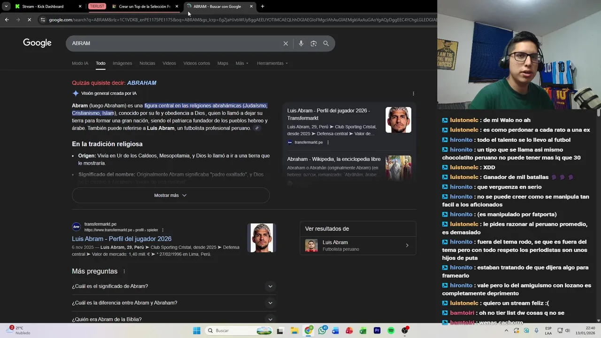Open three-dot menu beside Más preguntas
601x338 pixels.
[x=124, y=271]
